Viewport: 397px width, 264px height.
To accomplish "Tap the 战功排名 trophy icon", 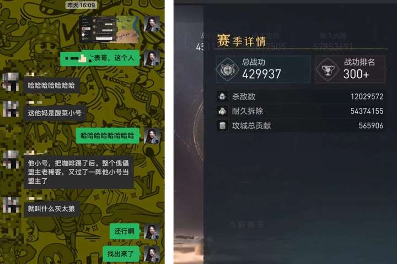I will [x=328, y=69].
